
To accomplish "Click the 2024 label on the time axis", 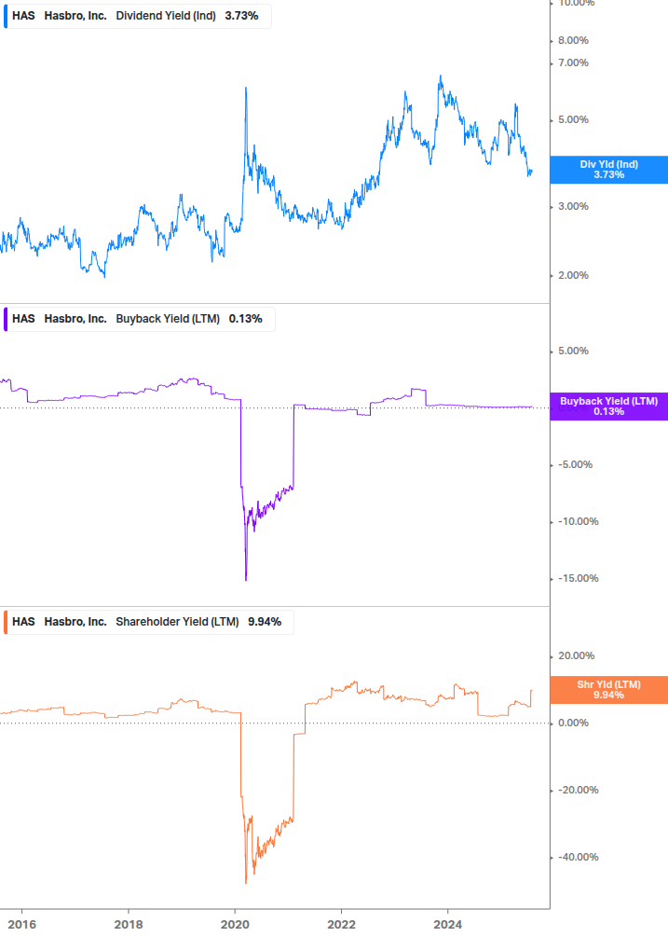I will (x=448, y=925).
